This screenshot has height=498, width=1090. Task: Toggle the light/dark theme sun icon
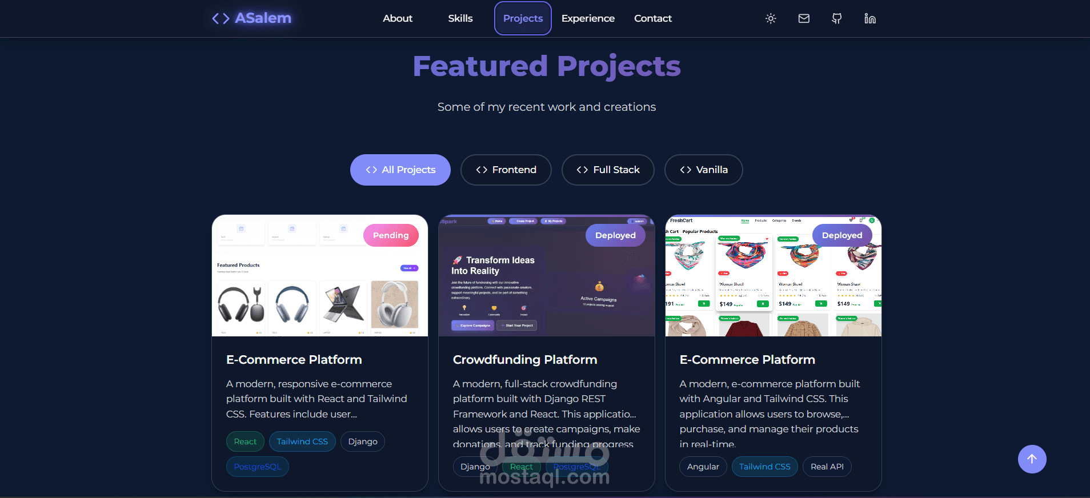[771, 18]
